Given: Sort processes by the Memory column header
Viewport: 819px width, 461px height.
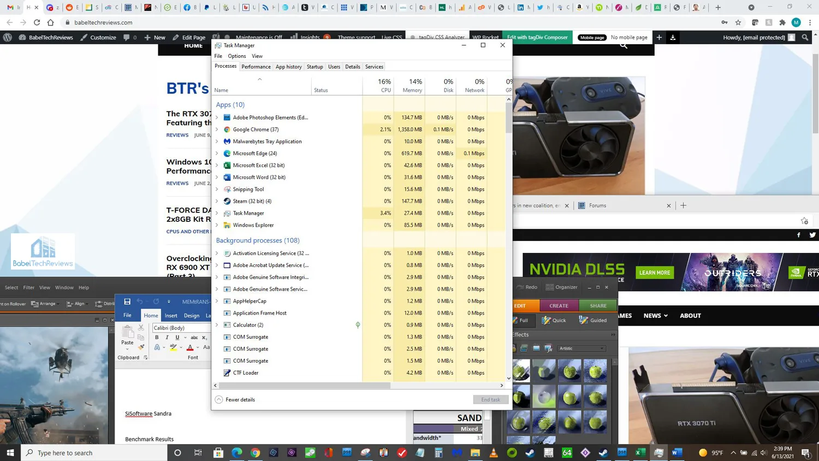Looking at the screenshot, I should click(x=410, y=86).
